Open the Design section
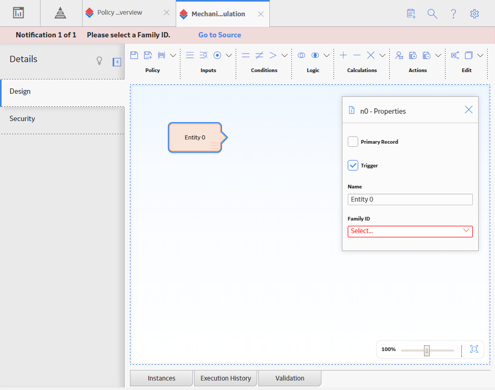The width and height of the screenshot is (495, 390). tap(63, 93)
